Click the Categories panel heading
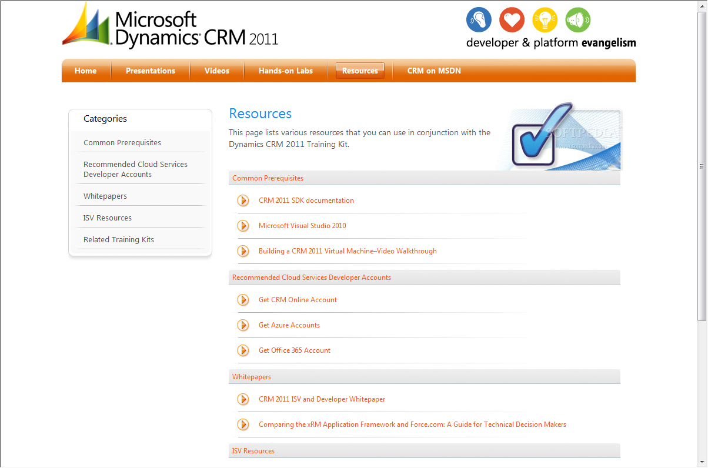This screenshot has height=468, width=708. point(105,119)
